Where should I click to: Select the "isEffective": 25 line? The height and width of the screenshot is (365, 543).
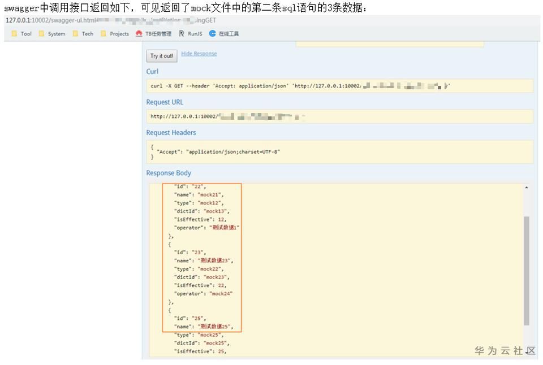(x=200, y=351)
